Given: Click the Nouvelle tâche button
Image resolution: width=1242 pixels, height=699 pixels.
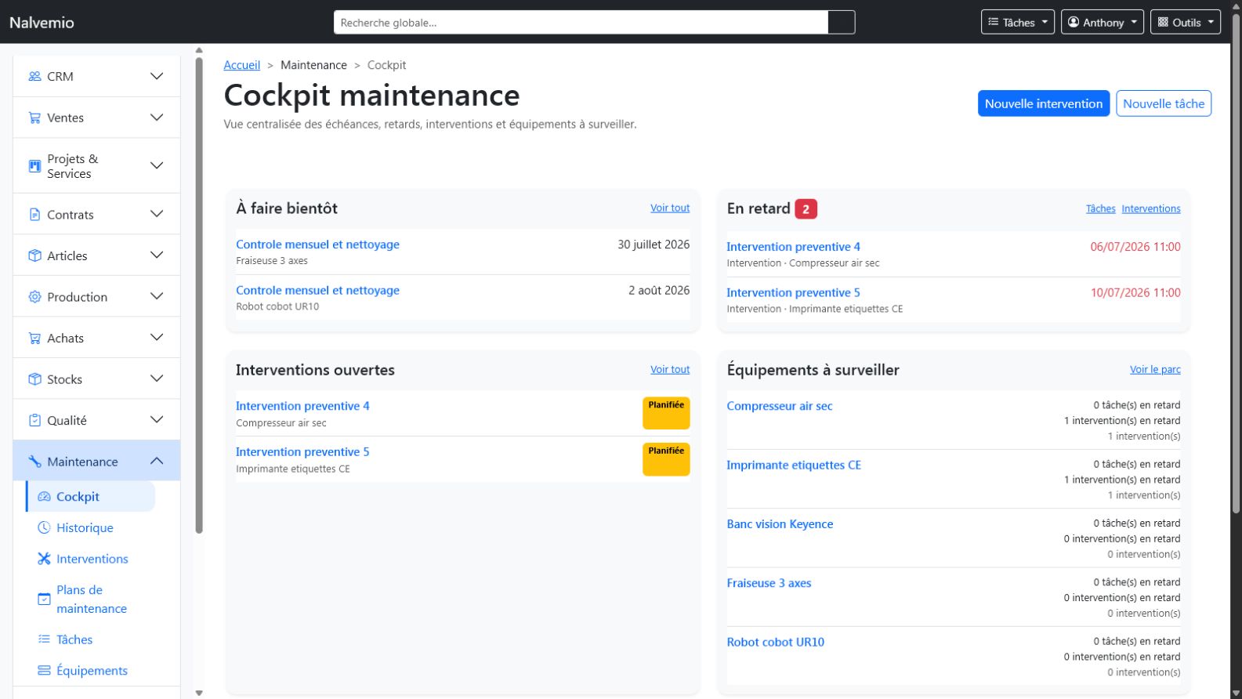Looking at the screenshot, I should (1163, 103).
